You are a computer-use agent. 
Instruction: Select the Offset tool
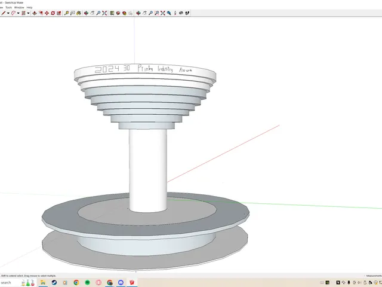pos(41,13)
